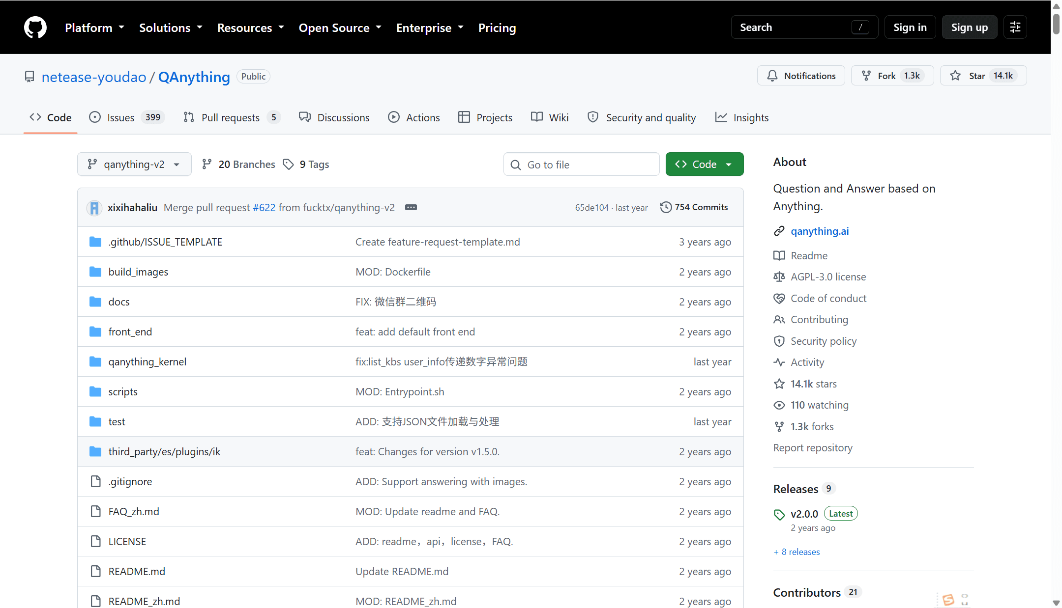Image resolution: width=1062 pixels, height=608 pixels.
Task: Fork the QAnything repository
Action: point(892,76)
